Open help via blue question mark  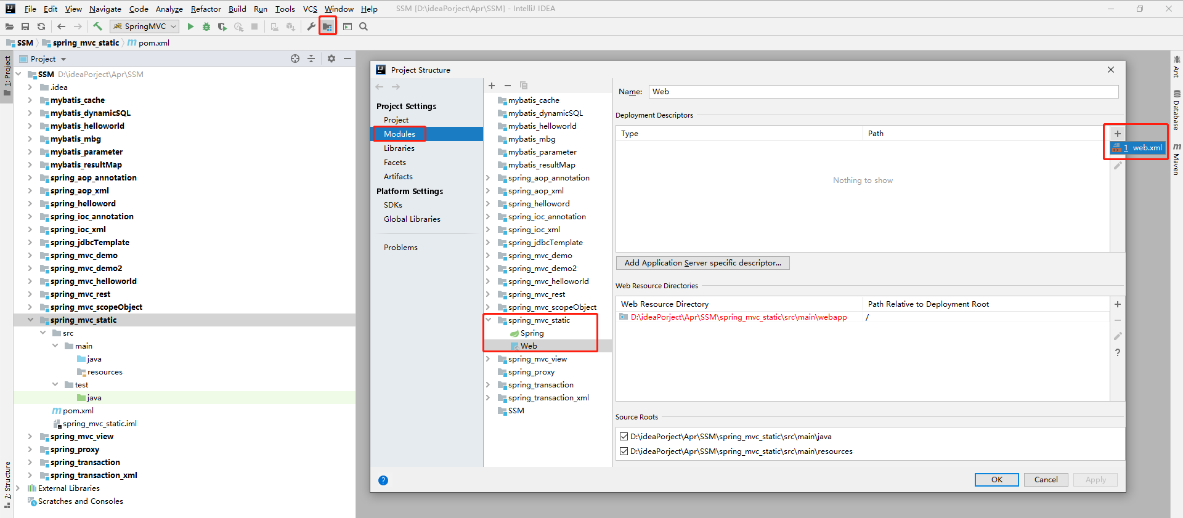click(x=383, y=480)
